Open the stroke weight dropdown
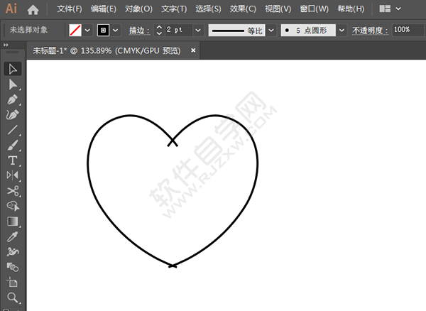426x311 pixels. [198, 30]
